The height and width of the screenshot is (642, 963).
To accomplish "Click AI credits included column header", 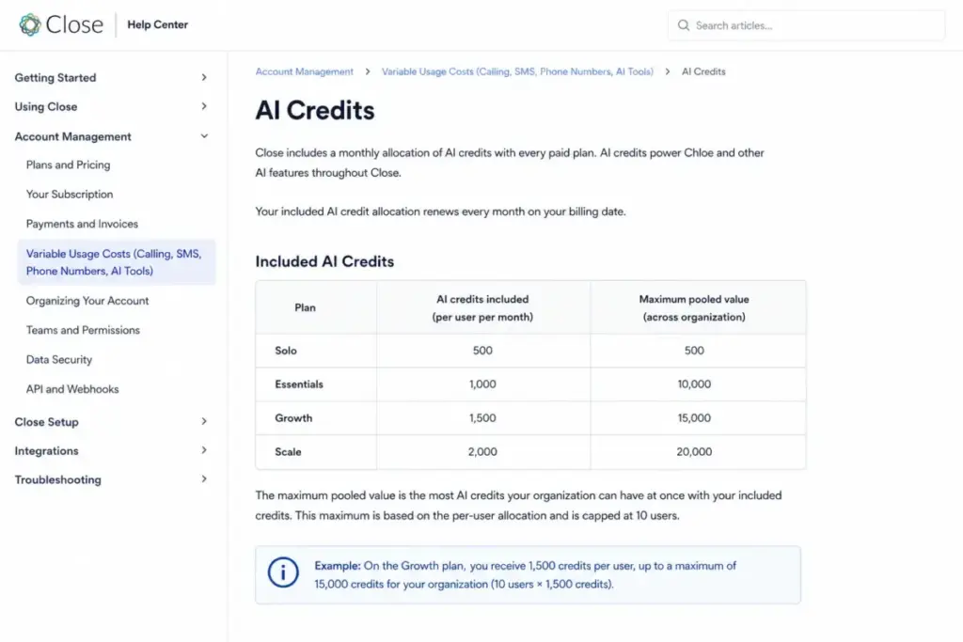I will tap(482, 308).
